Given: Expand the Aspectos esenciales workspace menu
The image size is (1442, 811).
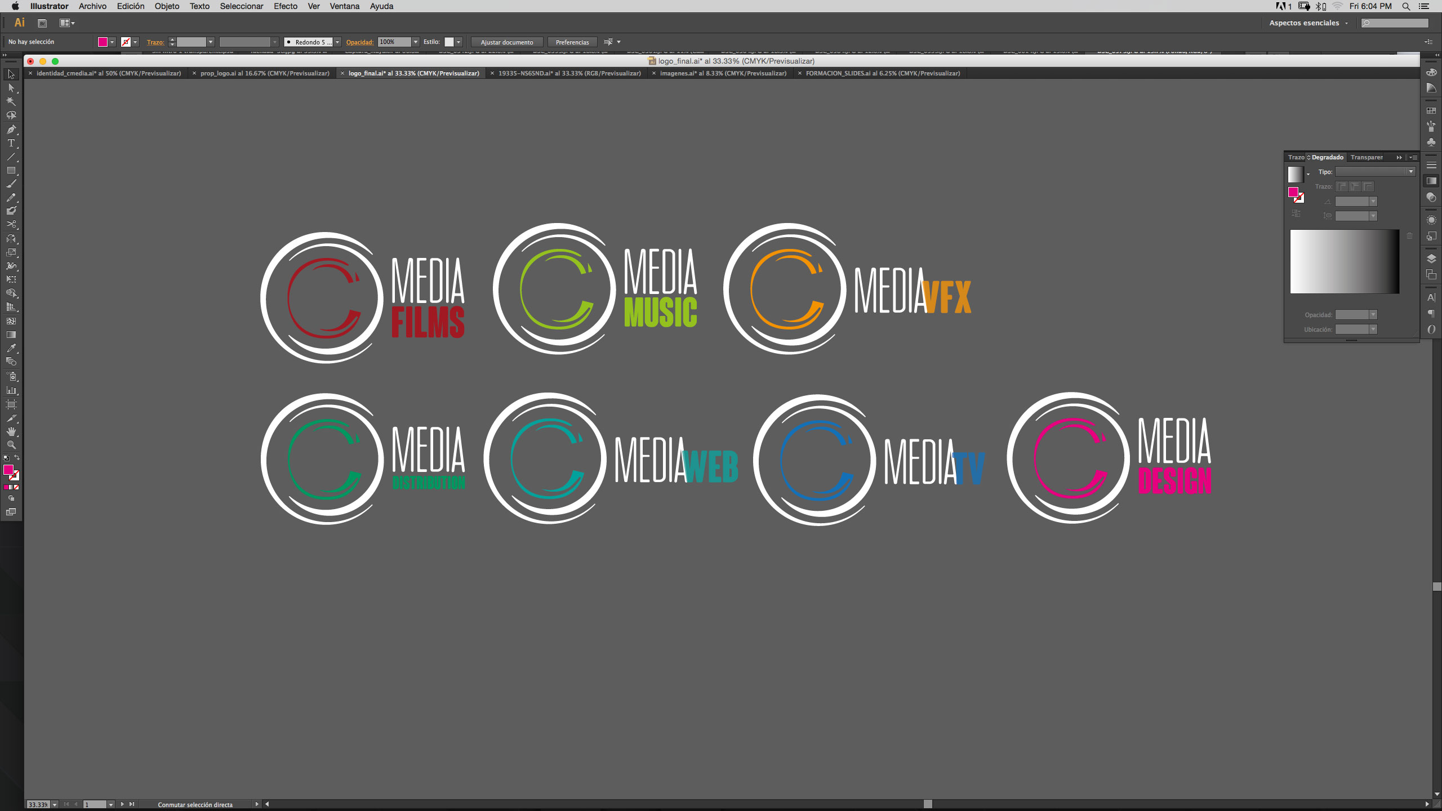Looking at the screenshot, I should (1309, 23).
